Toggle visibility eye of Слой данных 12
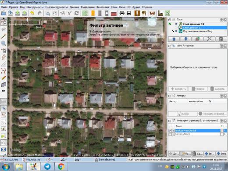 point(176,24)
